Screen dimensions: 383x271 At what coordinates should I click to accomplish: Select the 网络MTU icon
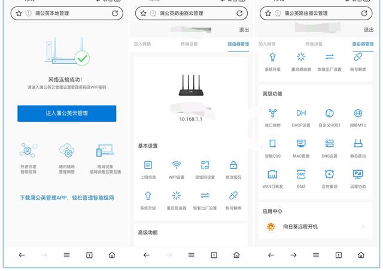[x=358, y=113]
